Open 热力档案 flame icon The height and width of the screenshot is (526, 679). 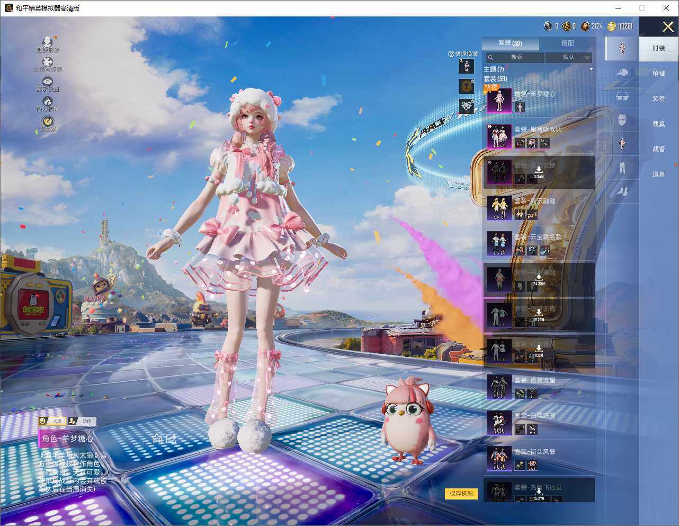pos(48,101)
